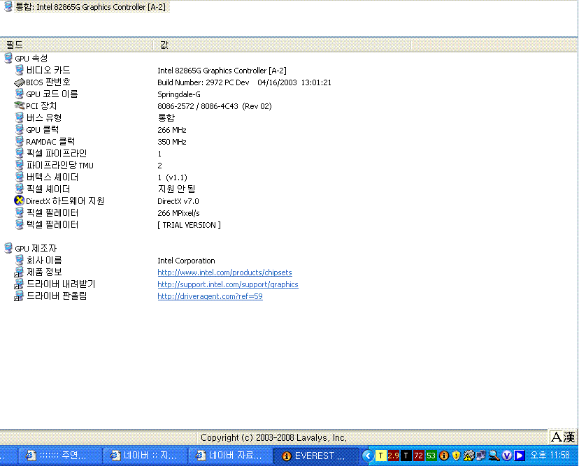The height and width of the screenshot is (466, 579).
Task: Select the 266 MHz GPU clock value
Action: [172, 130]
